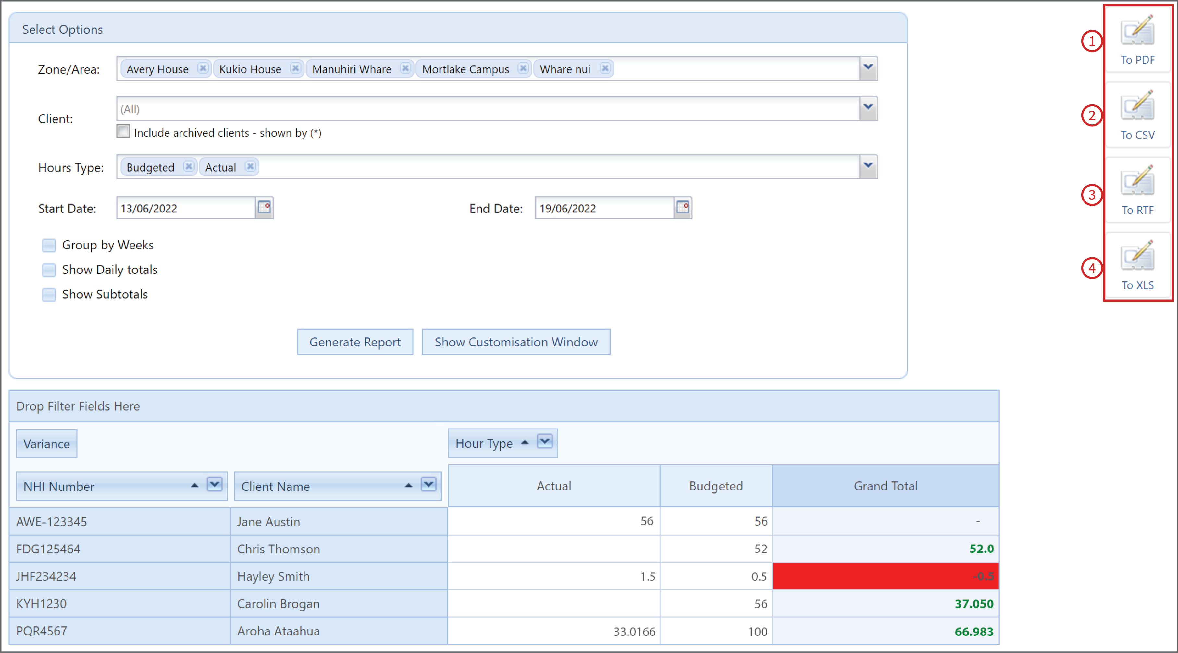Image resolution: width=1178 pixels, height=653 pixels.
Task: Click the KYH1230 NHI row
Action: coord(119,604)
